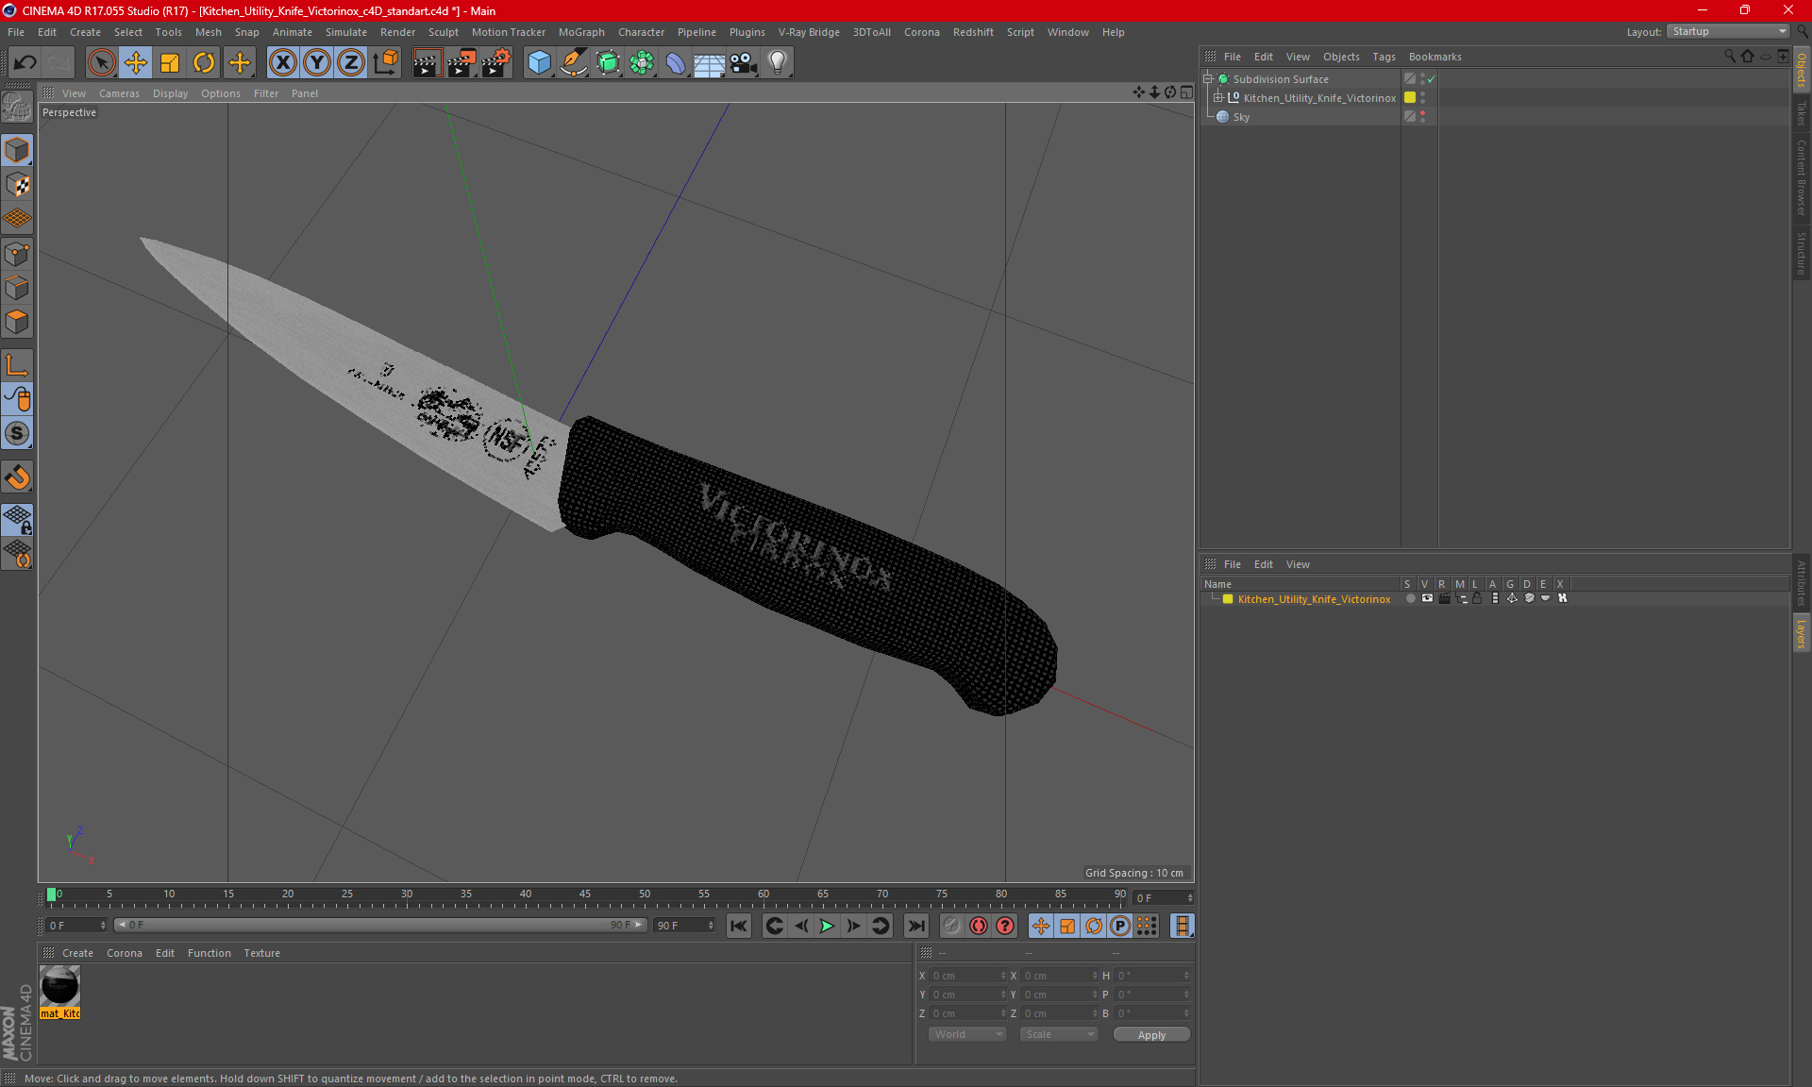This screenshot has width=1812, height=1087.
Task: Toggle Solo for Kitchen_Utility_Knife layer
Action: pyautogui.click(x=1410, y=598)
